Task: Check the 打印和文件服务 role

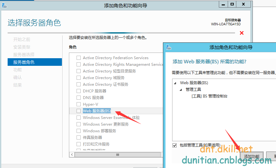Action: tap(79, 144)
